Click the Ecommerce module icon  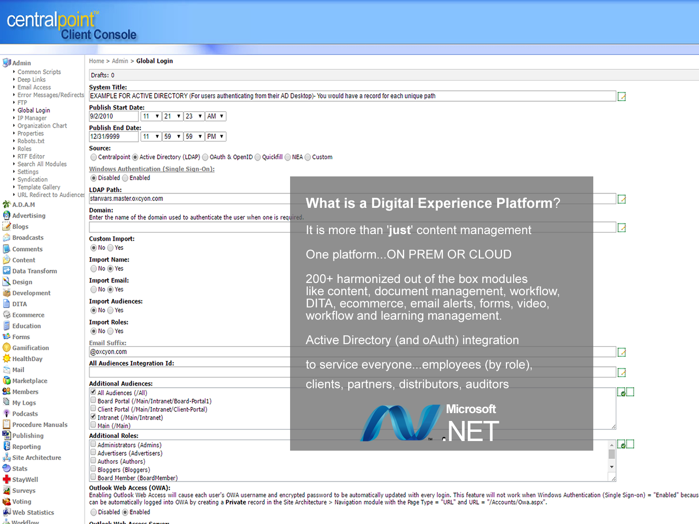point(7,314)
